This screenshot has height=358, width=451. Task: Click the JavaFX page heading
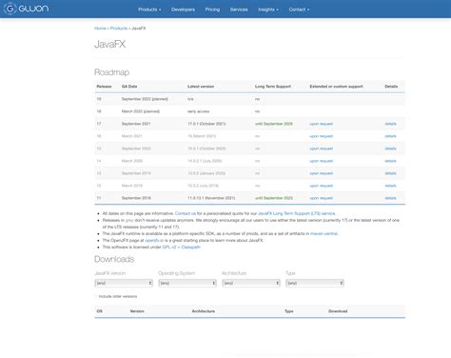(109, 44)
